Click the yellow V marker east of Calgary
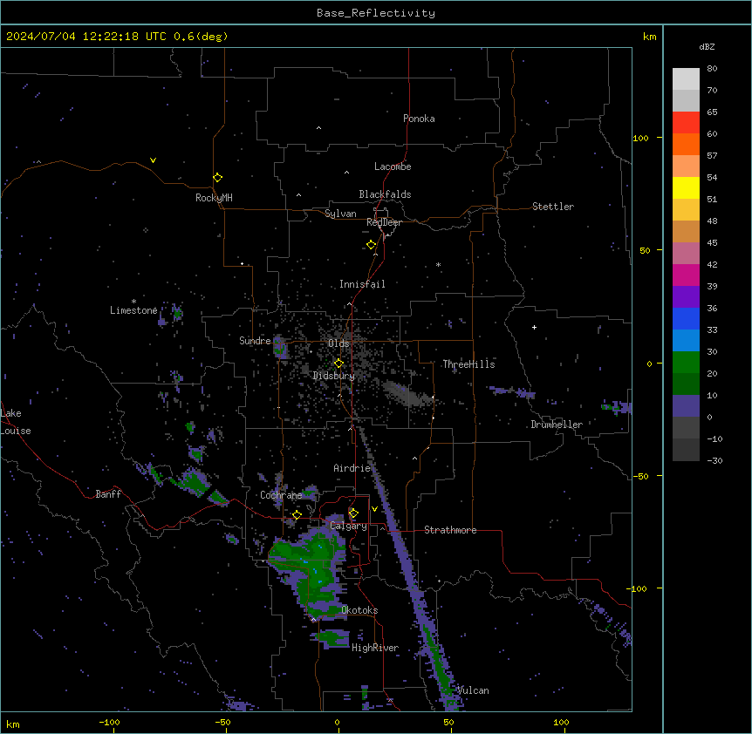This screenshot has width=752, height=734. pos(374,509)
